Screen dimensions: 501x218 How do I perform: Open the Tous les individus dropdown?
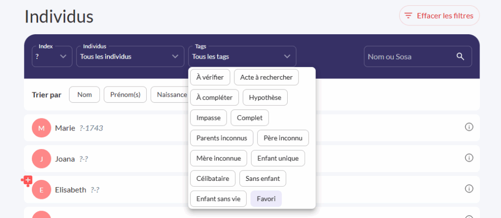pos(130,56)
